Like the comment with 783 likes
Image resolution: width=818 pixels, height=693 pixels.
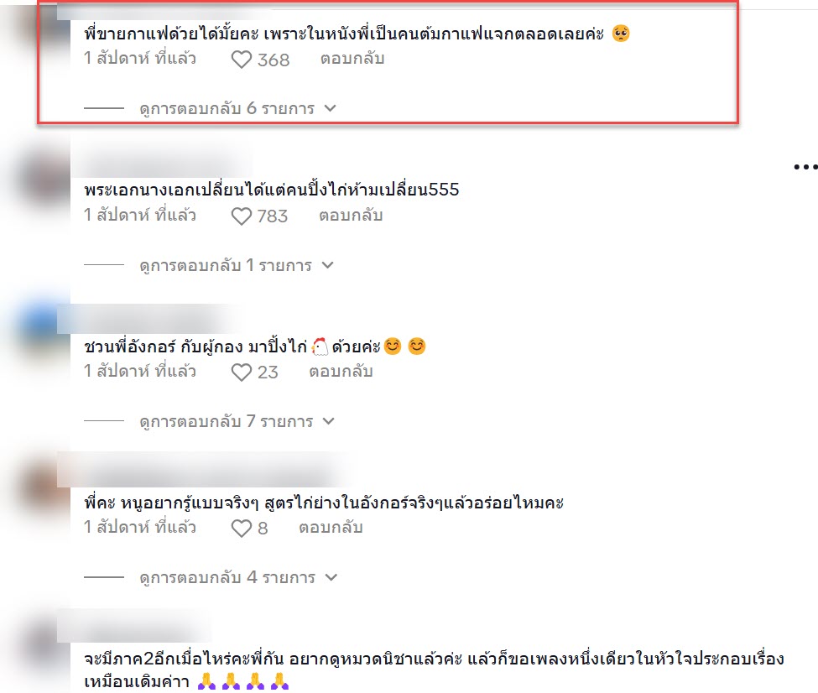click(x=241, y=216)
